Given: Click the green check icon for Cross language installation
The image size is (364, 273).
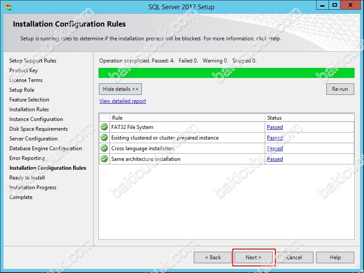Looking at the screenshot, I should pos(104,148).
